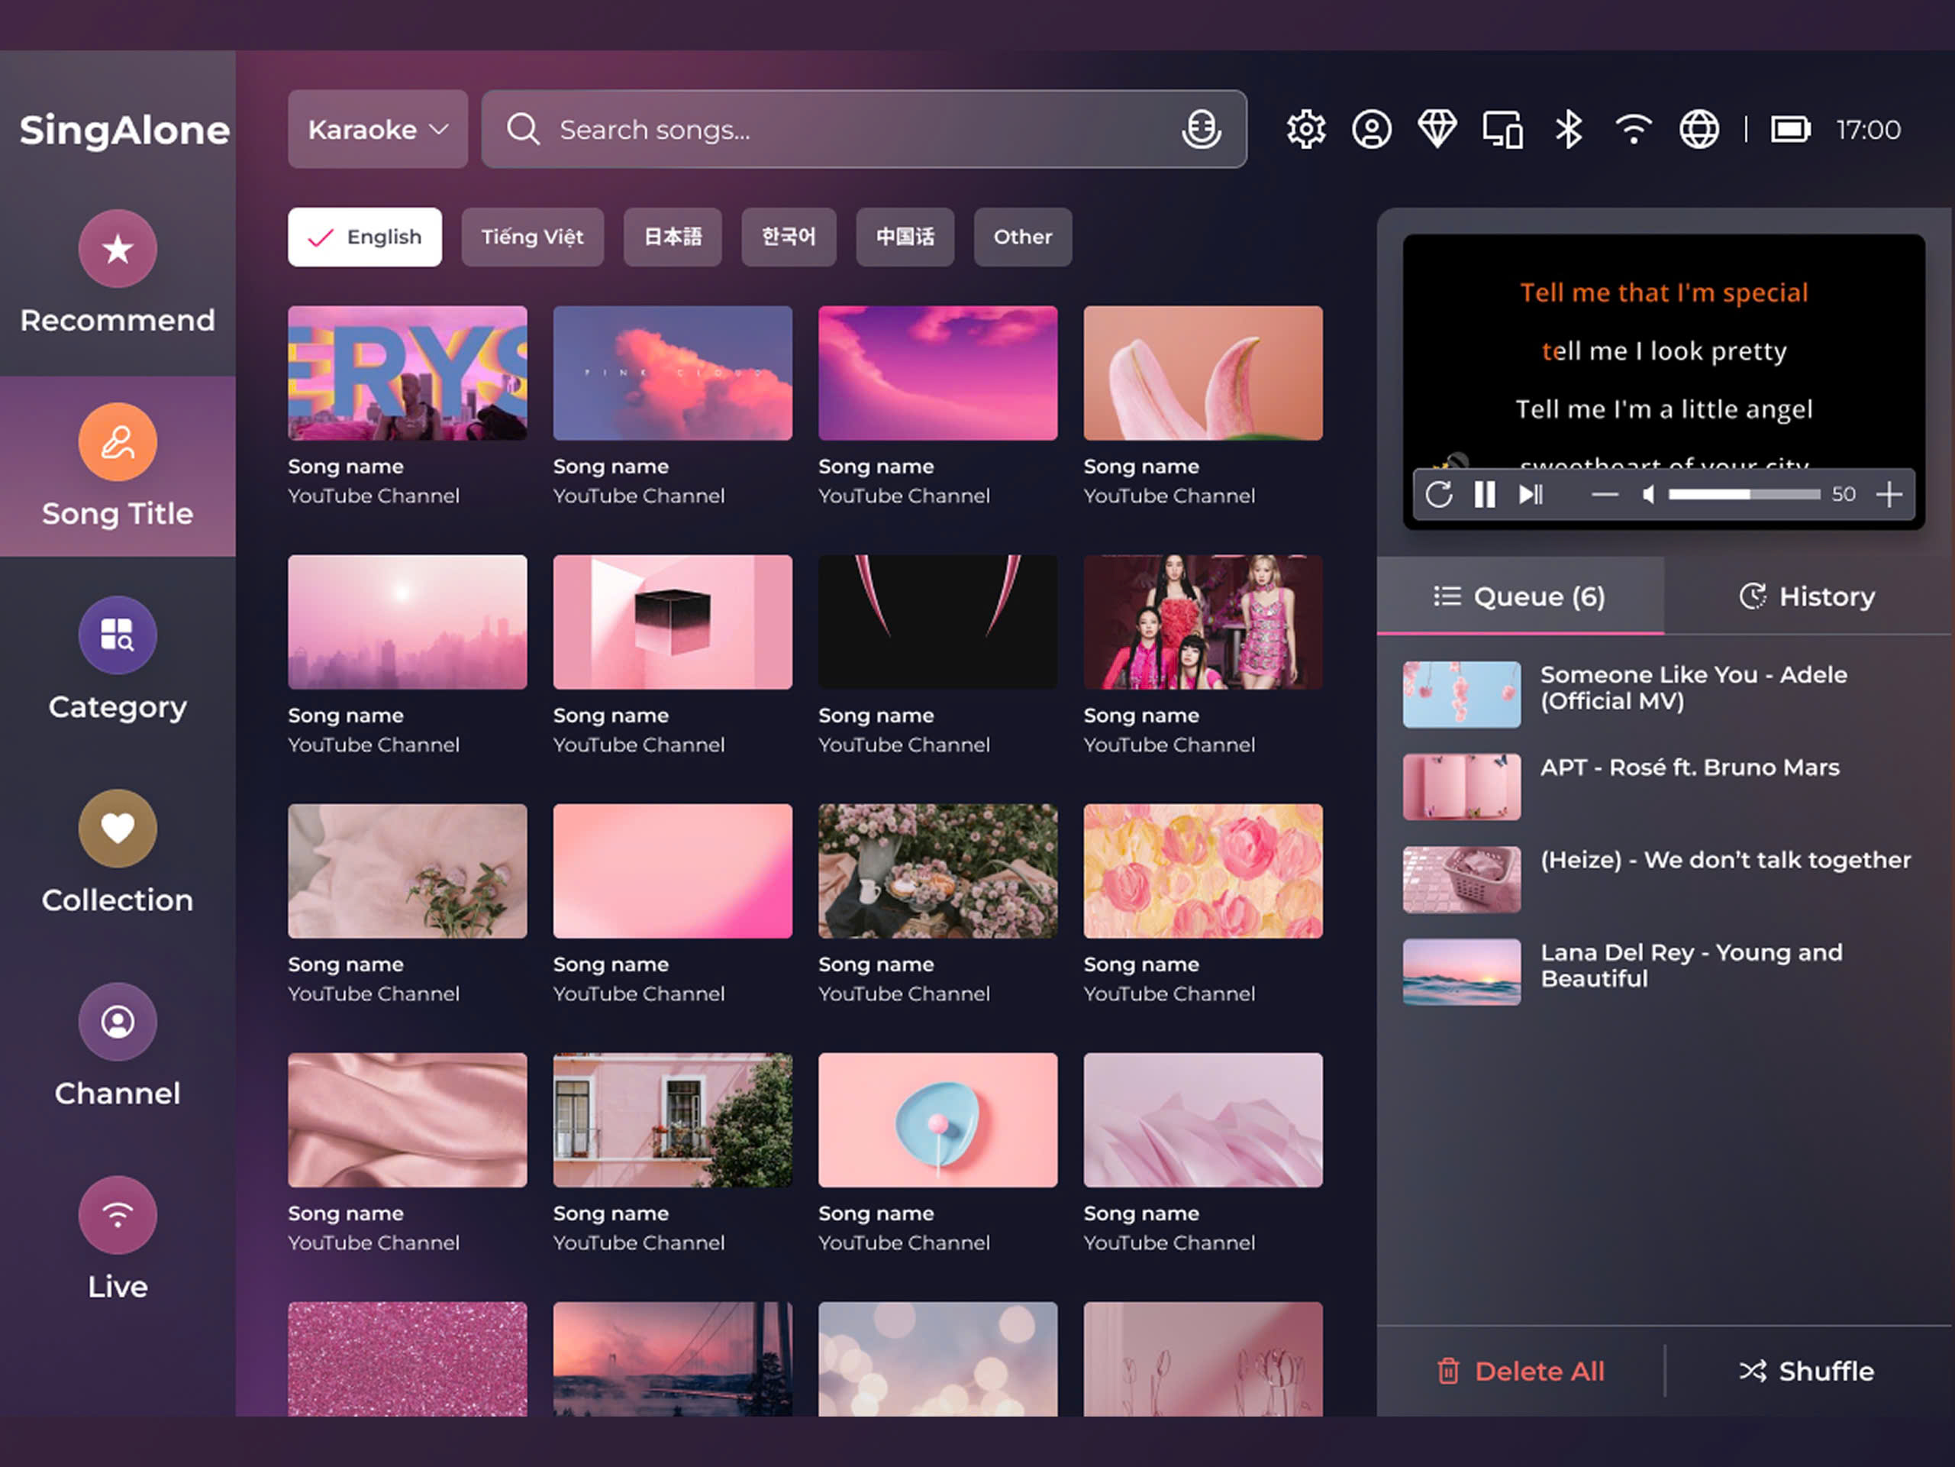The height and width of the screenshot is (1467, 1955).
Task: Open settings gear icon
Action: pos(1305,130)
